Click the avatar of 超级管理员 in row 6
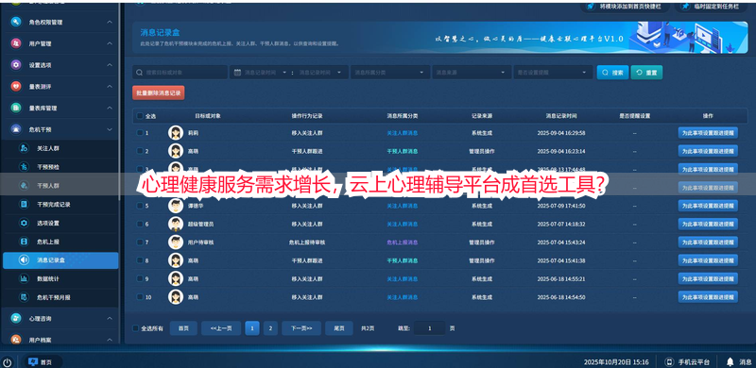Viewport: 756px width, 368px height. [176, 224]
